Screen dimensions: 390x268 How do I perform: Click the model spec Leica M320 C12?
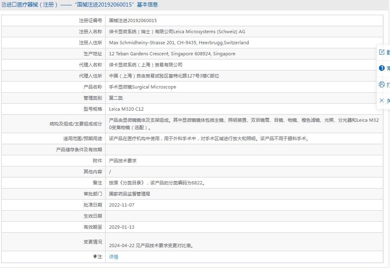[126, 109]
